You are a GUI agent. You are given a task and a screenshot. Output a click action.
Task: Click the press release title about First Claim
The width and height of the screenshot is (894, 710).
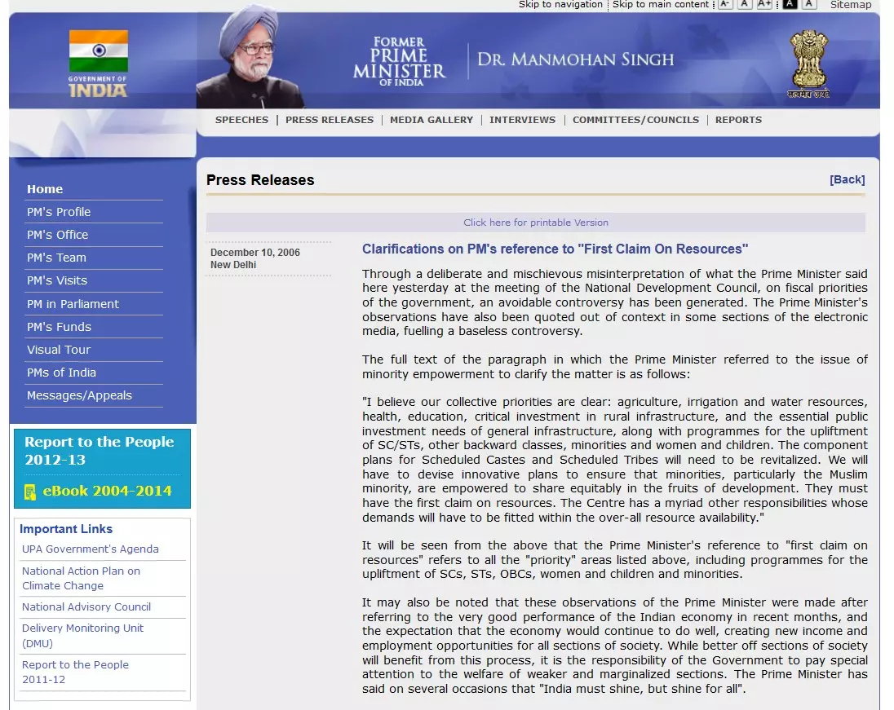pos(555,249)
